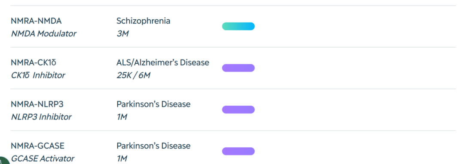Open the NMRA-GCASE program entry

click(x=37, y=146)
